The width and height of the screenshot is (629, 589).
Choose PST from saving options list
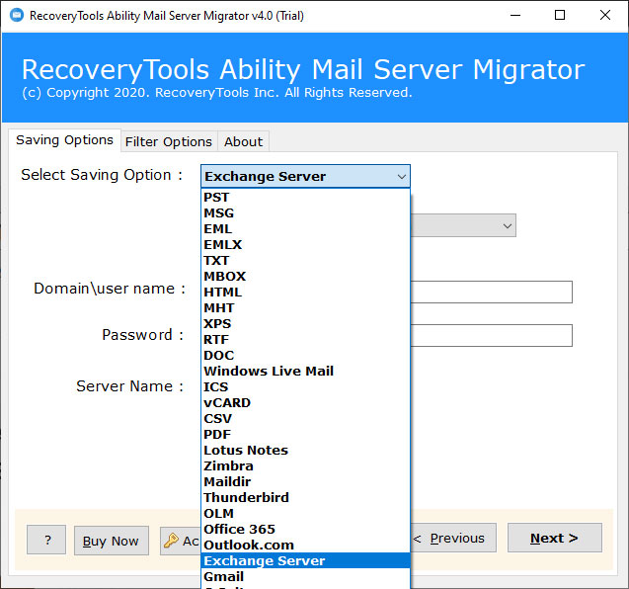point(216,198)
